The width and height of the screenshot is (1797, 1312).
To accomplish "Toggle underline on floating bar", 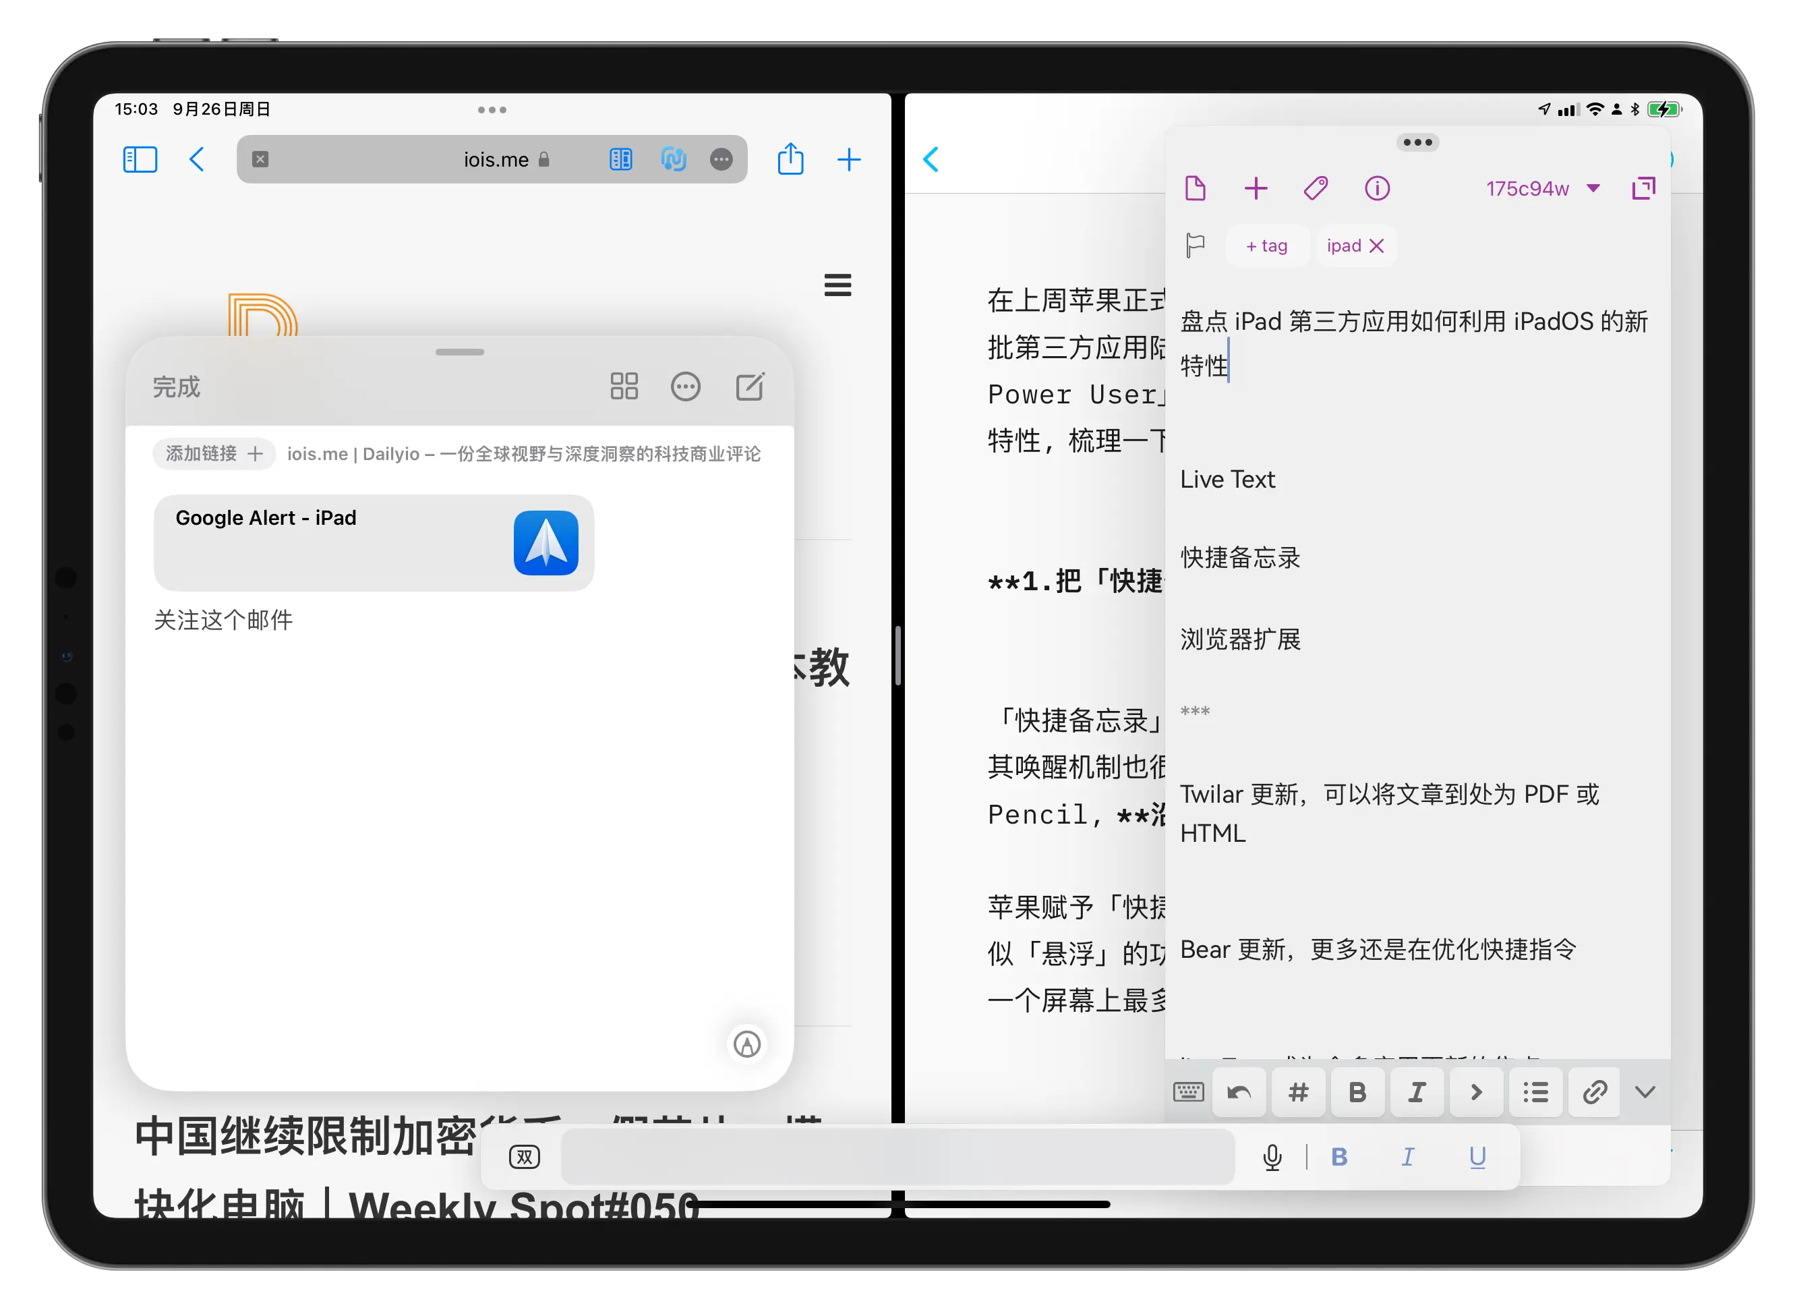I will [1477, 1157].
